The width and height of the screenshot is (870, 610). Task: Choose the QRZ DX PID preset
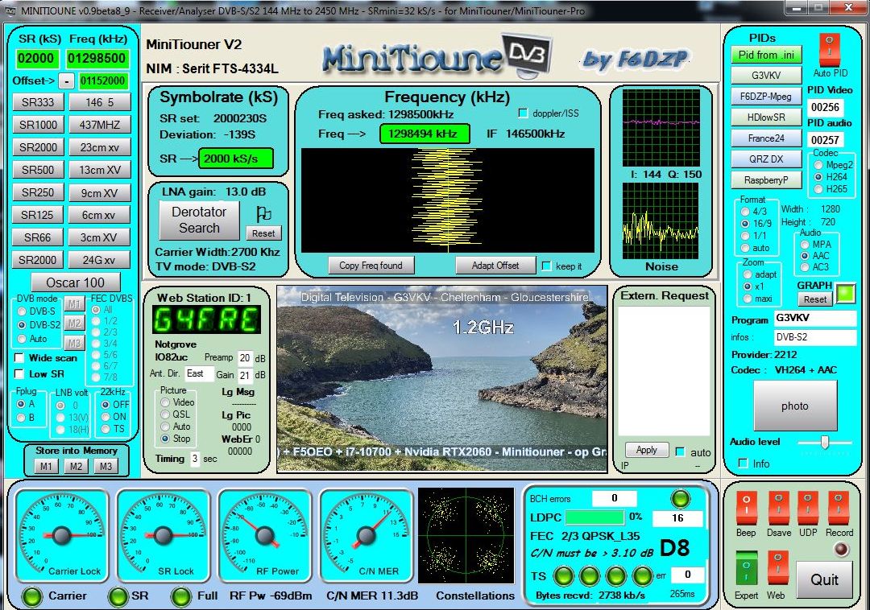click(766, 159)
